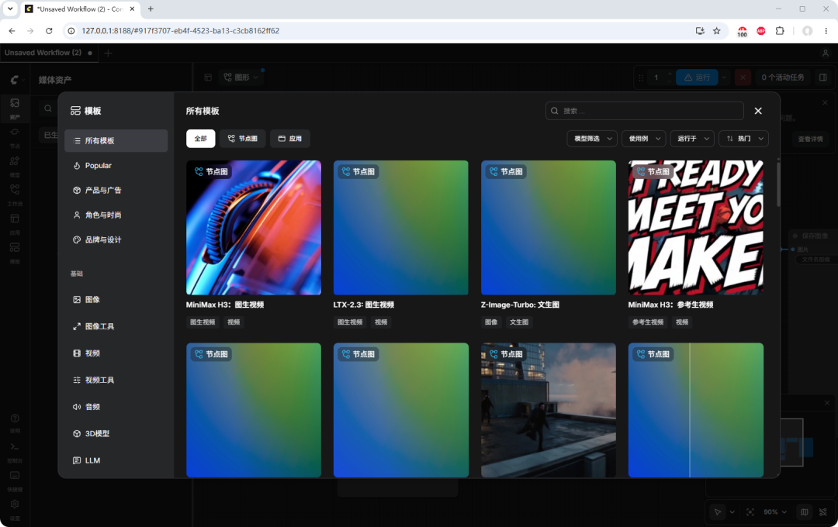This screenshot has width=838, height=527.
Task: Bookmark this page with the star icon
Action: click(x=717, y=31)
